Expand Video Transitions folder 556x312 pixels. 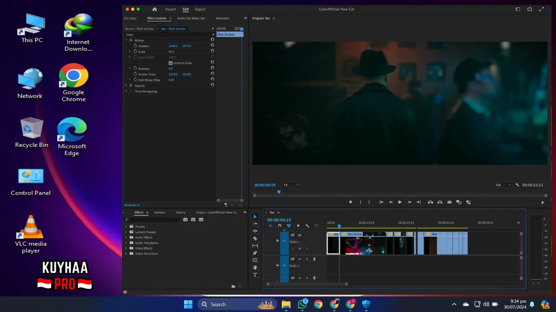[x=126, y=254]
